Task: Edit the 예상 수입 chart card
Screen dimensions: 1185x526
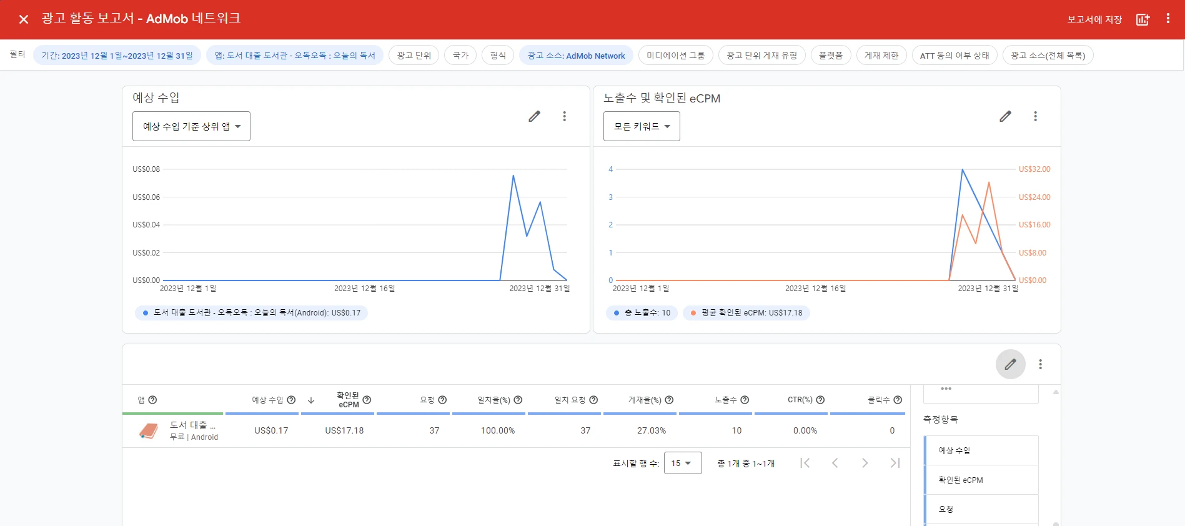Action: tap(534, 116)
